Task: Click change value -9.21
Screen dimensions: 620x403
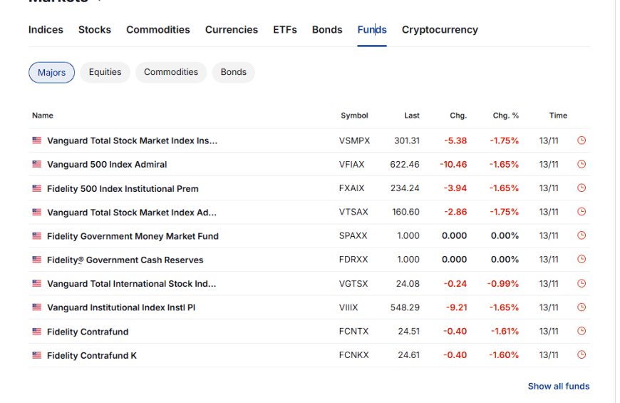Action: click(456, 307)
